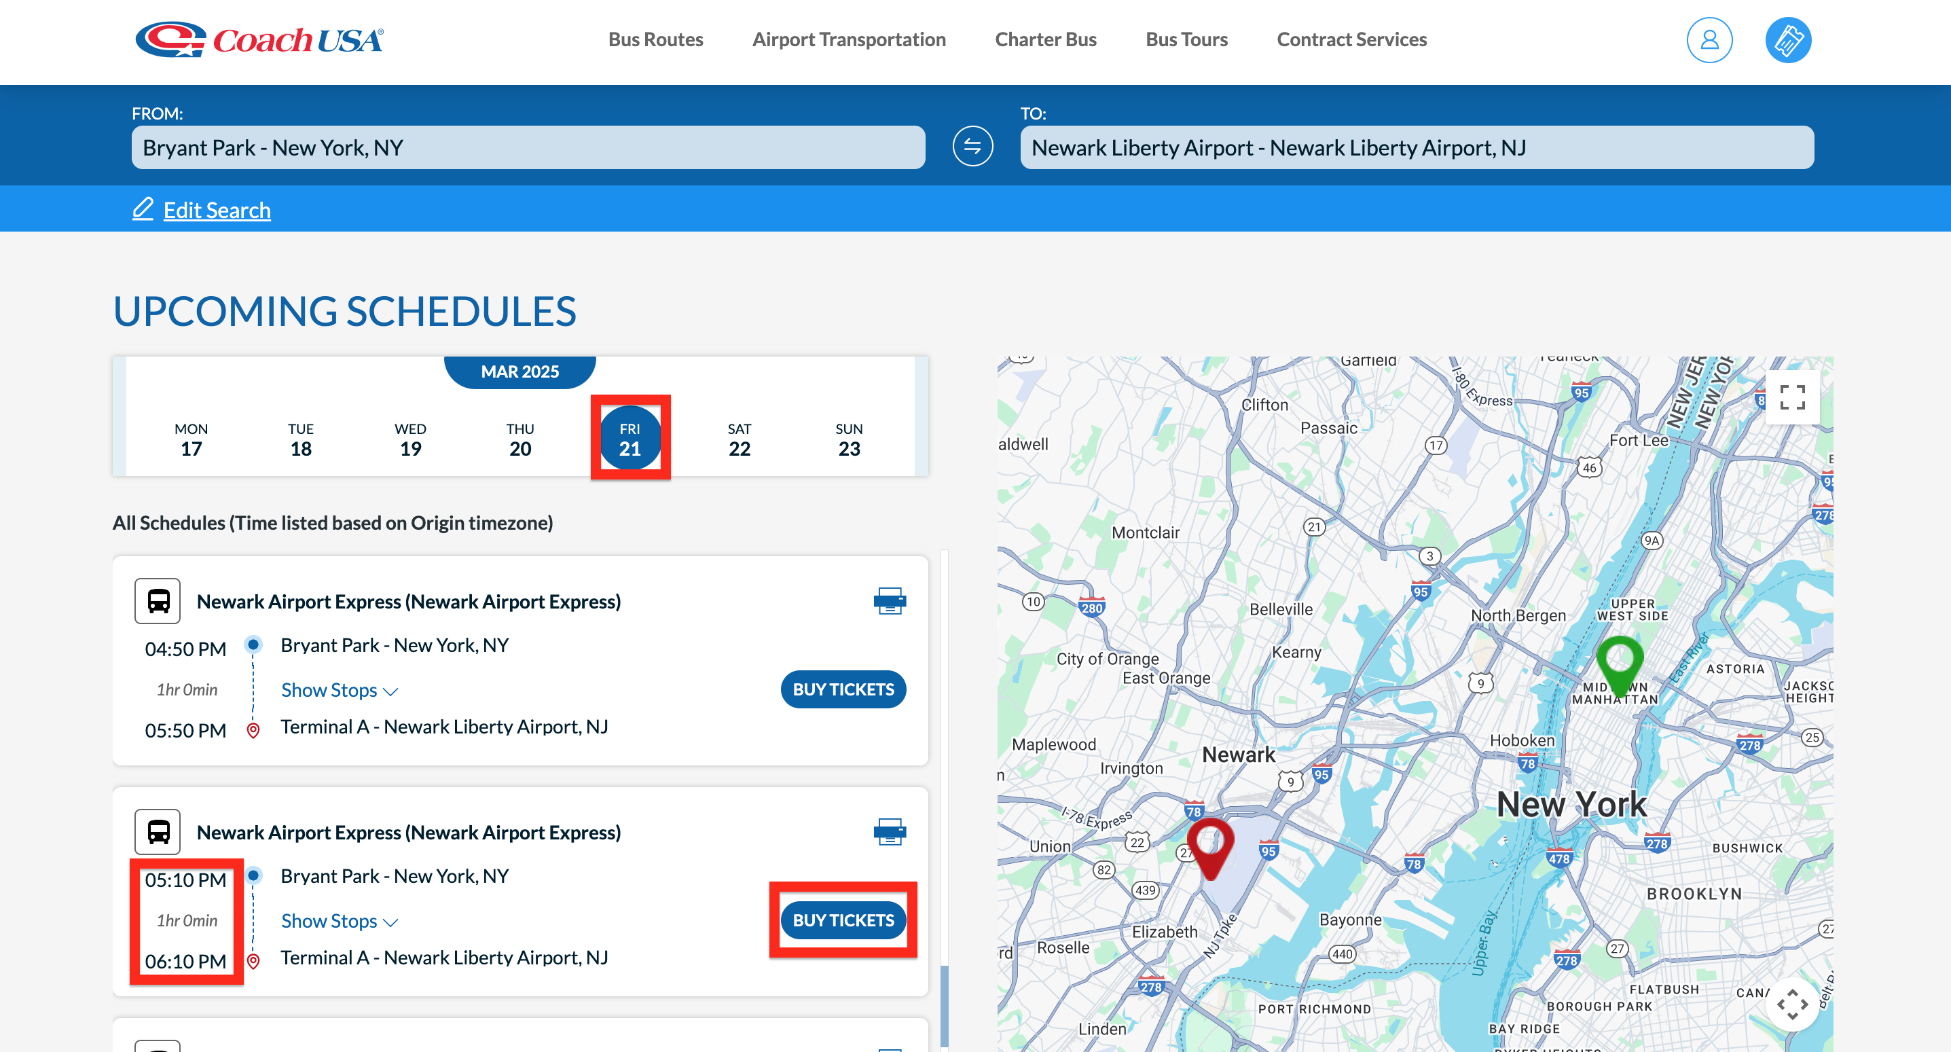The image size is (1951, 1052).
Task: Open Bus Tours menu
Action: click(1186, 39)
